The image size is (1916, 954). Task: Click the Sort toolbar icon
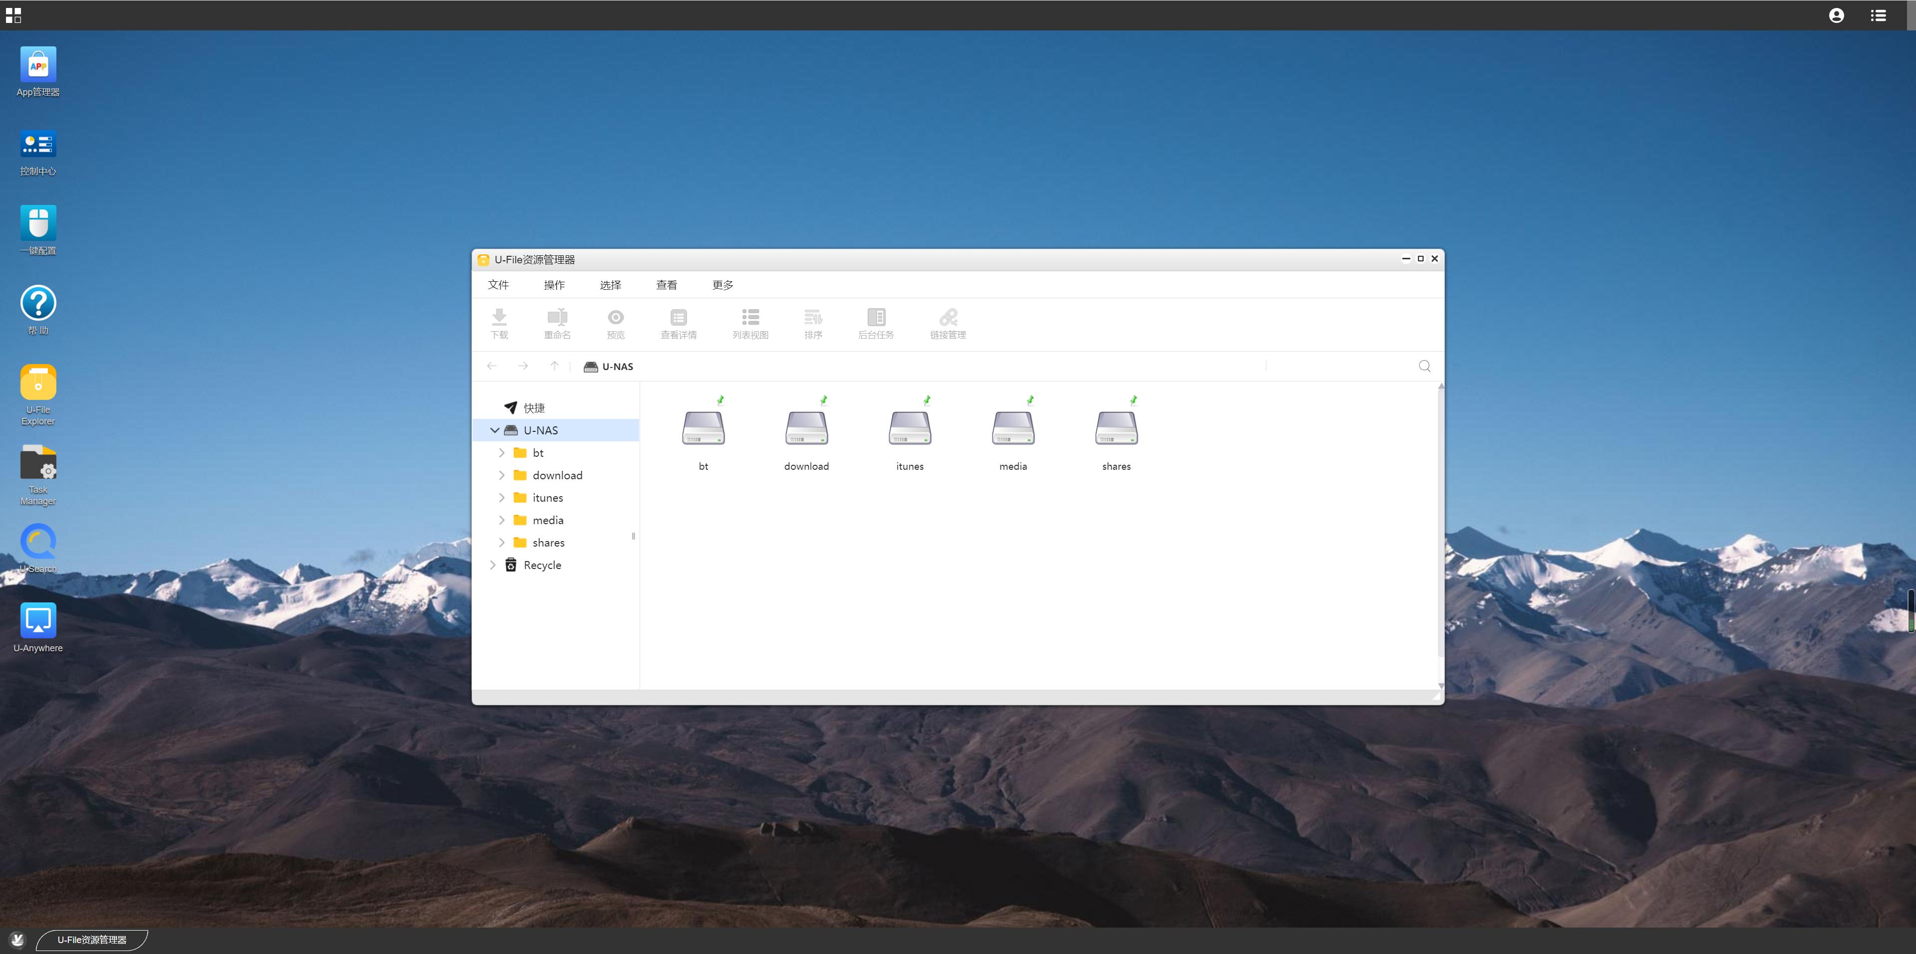[813, 323]
